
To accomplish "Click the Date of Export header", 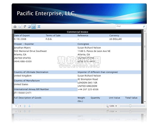I will tap(22, 35).
